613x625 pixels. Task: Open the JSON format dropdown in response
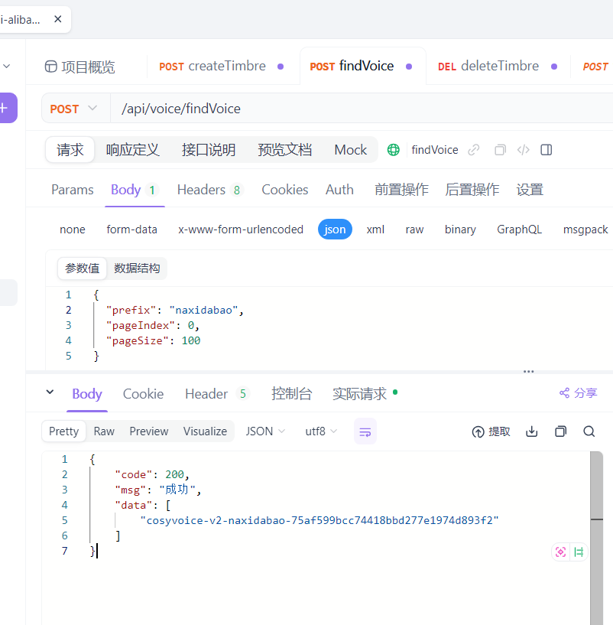(264, 431)
